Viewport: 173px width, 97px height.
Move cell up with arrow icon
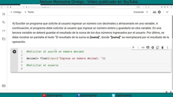click(133, 47)
